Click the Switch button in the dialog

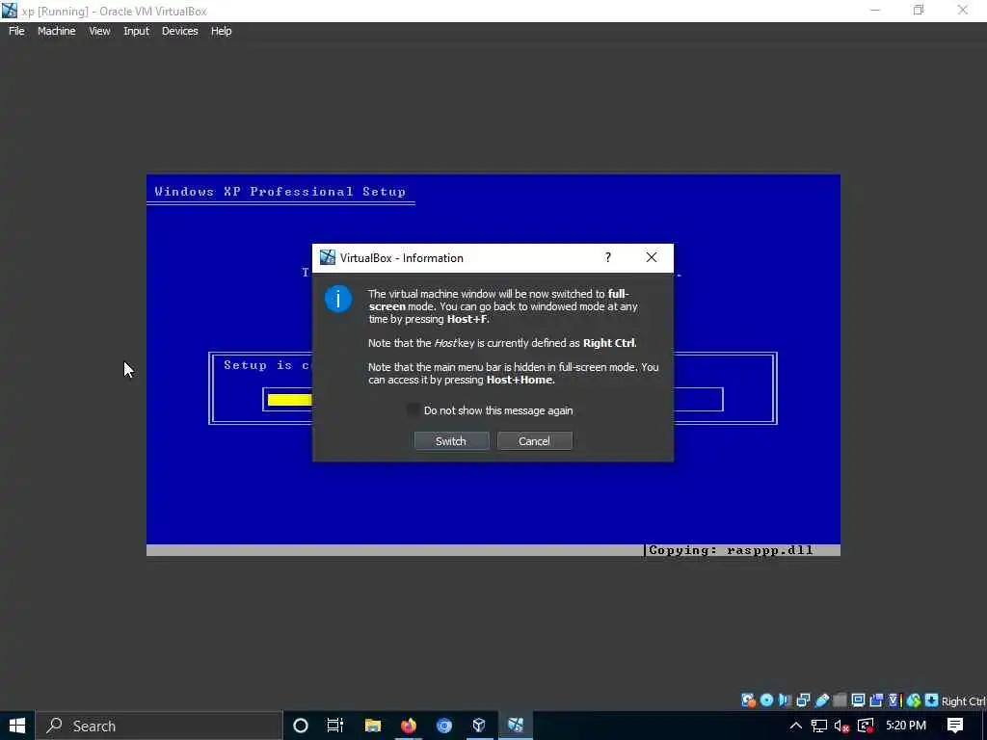(451, 441)
